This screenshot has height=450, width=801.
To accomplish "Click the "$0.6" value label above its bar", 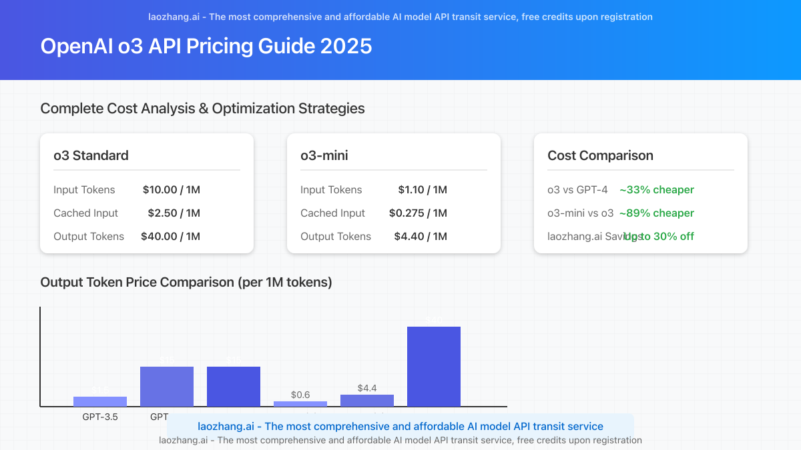I will point(300,395).
